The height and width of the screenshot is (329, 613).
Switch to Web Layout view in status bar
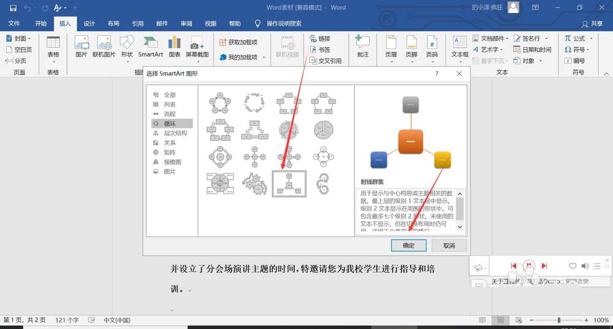click(519, 320)
